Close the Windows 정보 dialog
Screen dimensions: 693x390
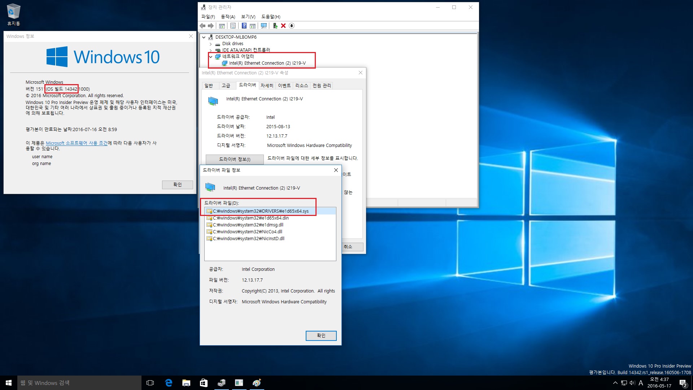pos(191,36)
